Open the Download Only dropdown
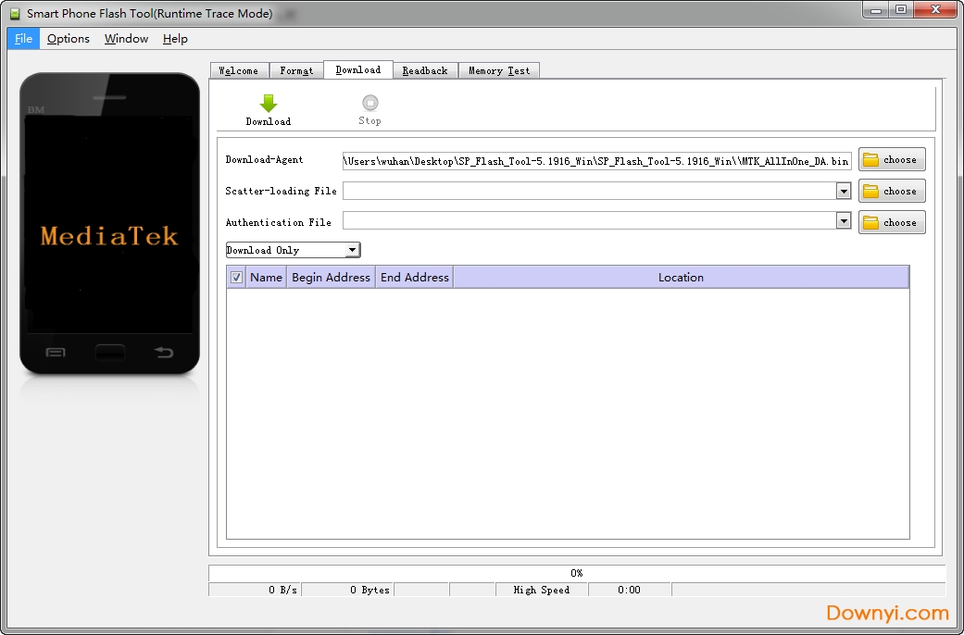This screenshot has width=964, height=635. click(x=352, y=249)
